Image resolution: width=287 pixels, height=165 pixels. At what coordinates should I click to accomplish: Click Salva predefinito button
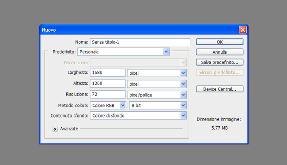click(219, 62)
